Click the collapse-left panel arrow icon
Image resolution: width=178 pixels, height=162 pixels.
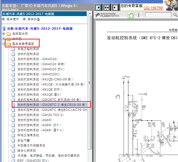pyautogui.click(x=115, y=8)
